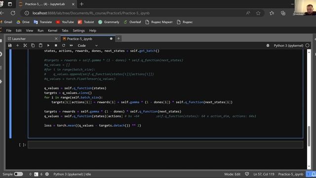Screen dimensions: 316x178
Task: Restart the kernel with circular arrow icon
Action: pos(64,45)
